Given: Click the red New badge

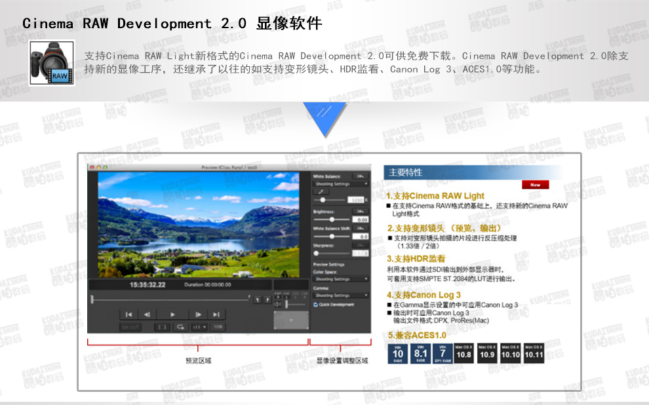Looking at the screenshot, I should click(x=535, y=185).
